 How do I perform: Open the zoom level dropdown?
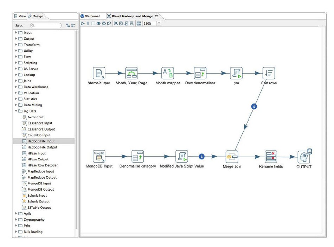pos(159,23)
